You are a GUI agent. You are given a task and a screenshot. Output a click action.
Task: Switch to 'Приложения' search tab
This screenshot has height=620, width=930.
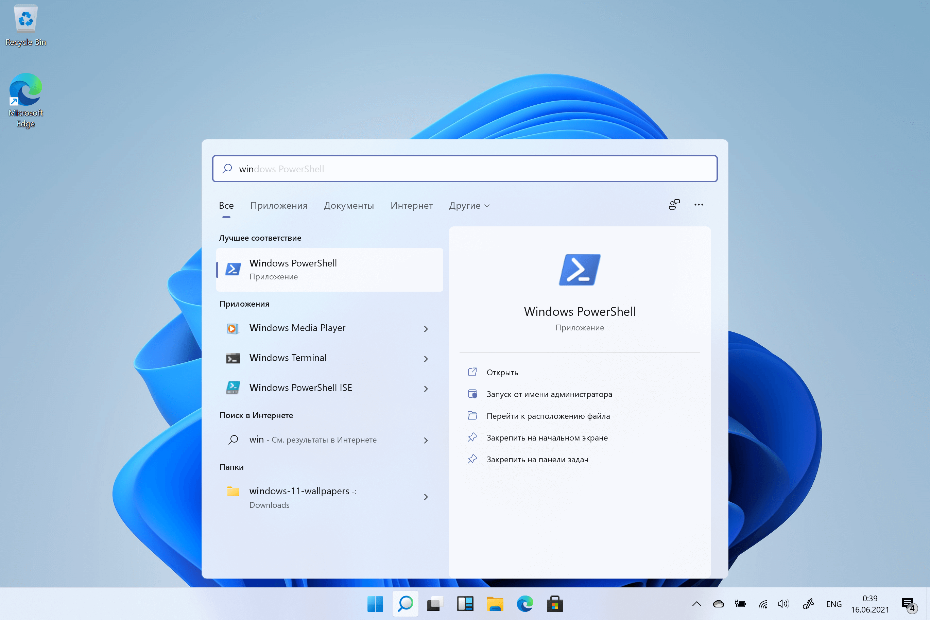[279, 206]
